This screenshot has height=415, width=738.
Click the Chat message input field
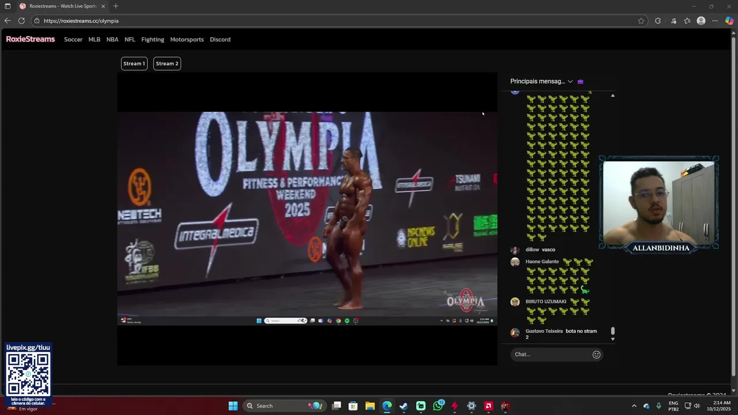[x=551, y=354]
